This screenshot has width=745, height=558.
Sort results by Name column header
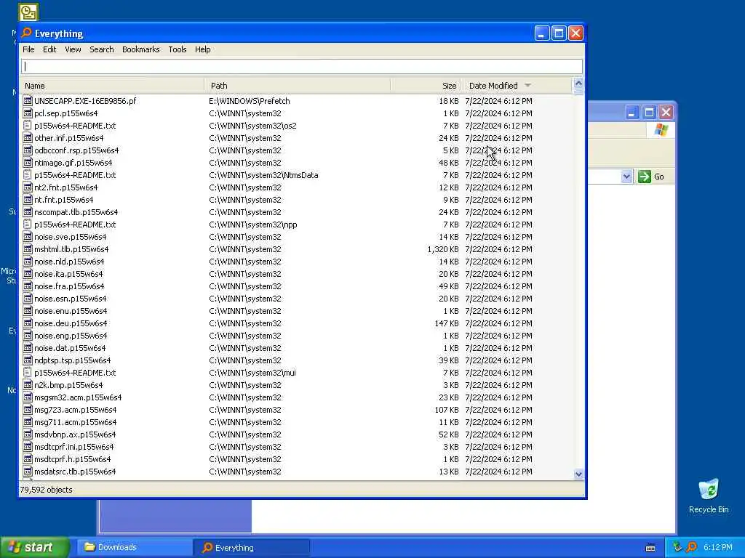tap(113, 86)
